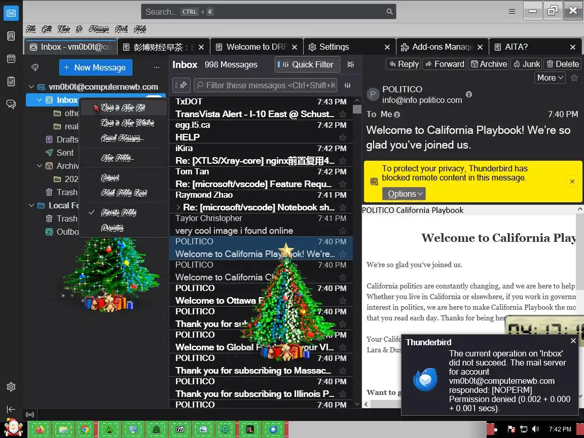Star the POLITICO message in header
This screenshot has height=438, width=584.
point(574,78)
